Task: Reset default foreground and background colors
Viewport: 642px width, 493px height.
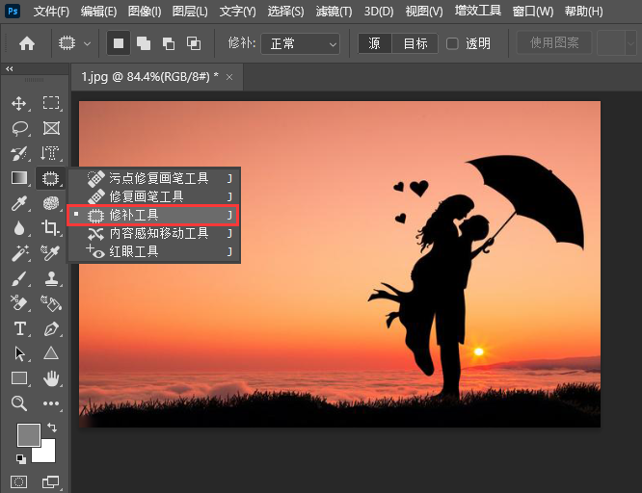Action: coord(21,458)
